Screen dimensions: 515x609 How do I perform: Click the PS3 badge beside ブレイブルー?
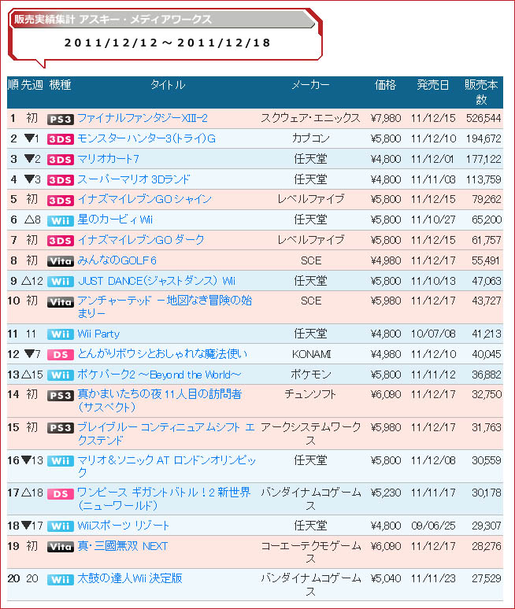[61, 428]
